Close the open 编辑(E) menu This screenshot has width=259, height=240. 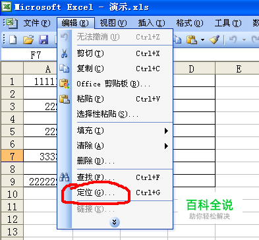click(x=75, y=23)
